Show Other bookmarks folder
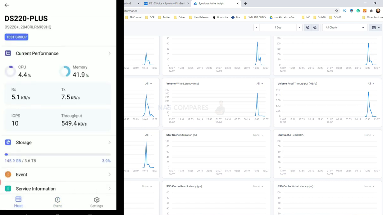Viewport: 383px width, 215px height. 372,17
